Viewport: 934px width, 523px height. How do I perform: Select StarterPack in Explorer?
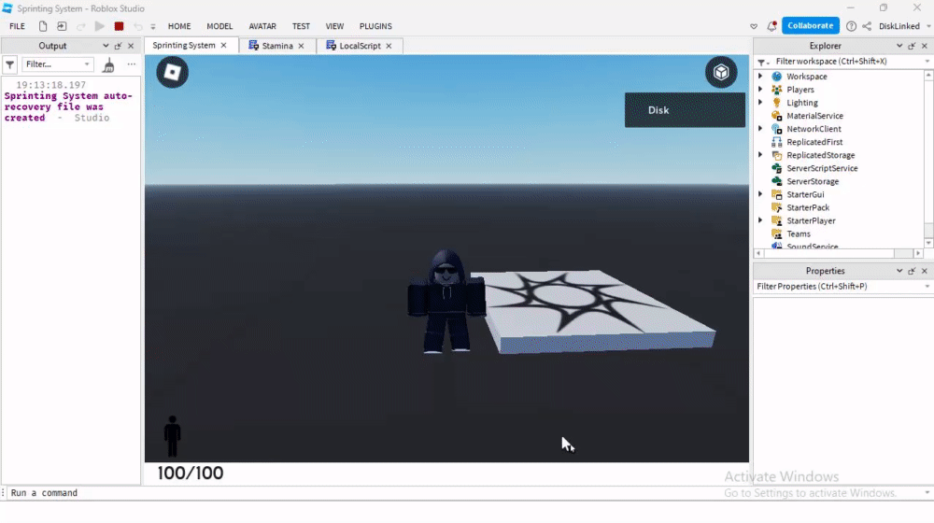point(808,207)
